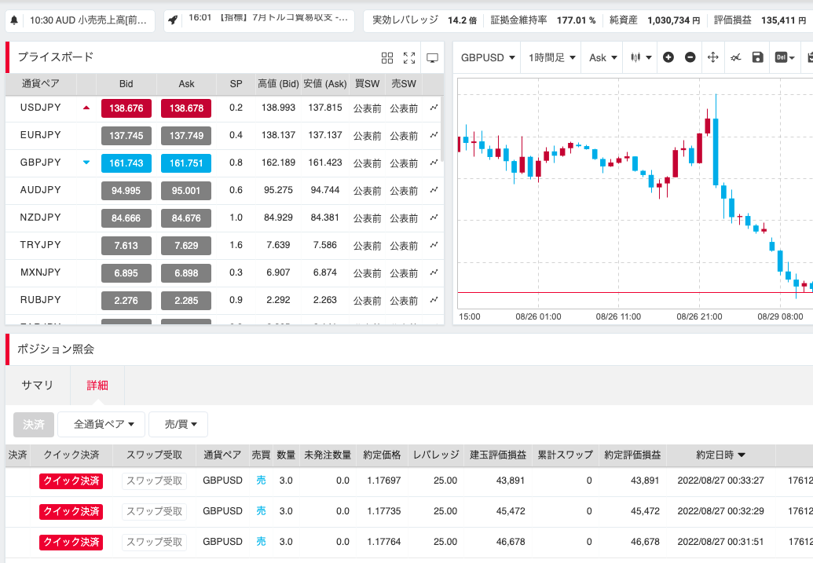The image size is (813, 563).
Task: Open the technical indicator line icon
Action: [735, 57]
